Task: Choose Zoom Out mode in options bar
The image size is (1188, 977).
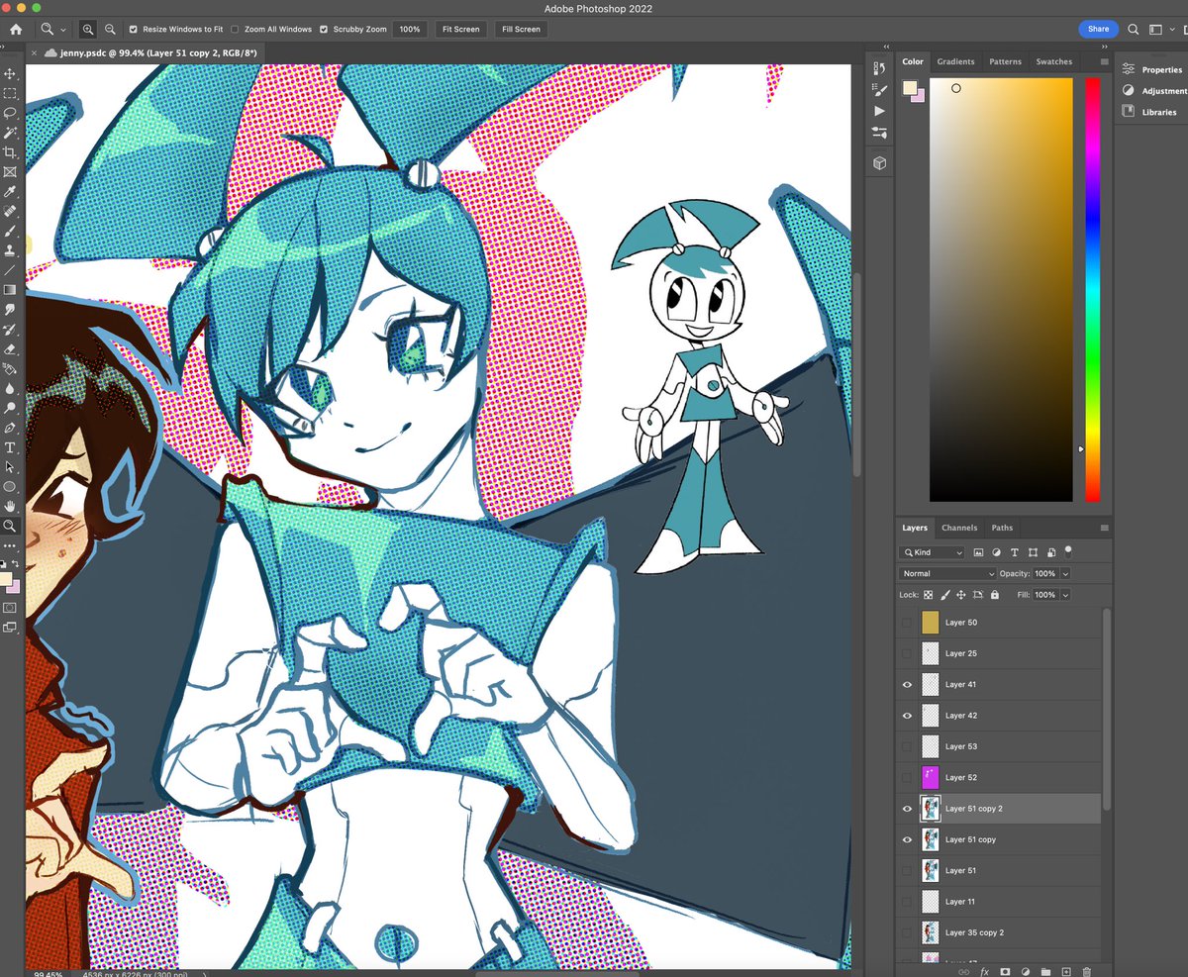Action: [110, 30]
